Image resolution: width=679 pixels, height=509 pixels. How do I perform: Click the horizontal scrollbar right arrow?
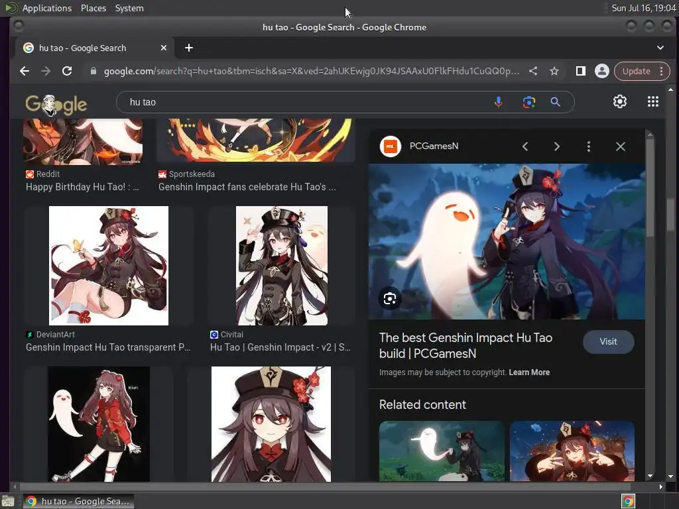point(661,487)
